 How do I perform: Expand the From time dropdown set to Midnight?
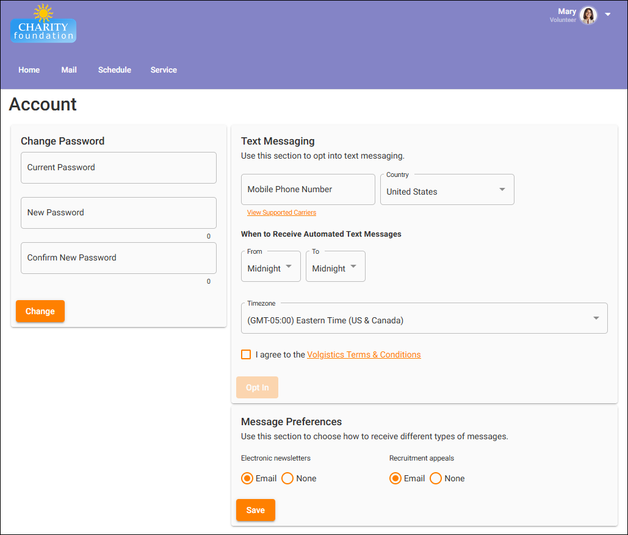coord(270,267)
